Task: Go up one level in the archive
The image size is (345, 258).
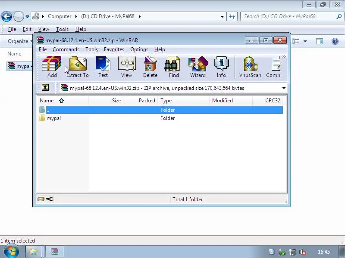Action: click(45, 88)
